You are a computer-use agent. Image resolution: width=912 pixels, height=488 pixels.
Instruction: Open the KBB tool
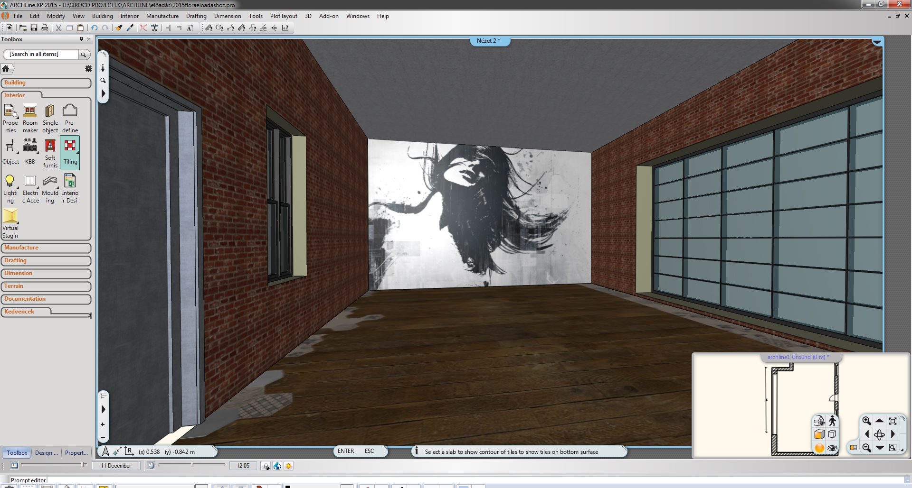30,152
